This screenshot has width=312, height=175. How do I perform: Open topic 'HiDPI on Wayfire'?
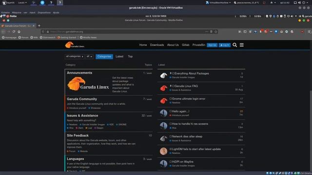(x=183, y=162)
